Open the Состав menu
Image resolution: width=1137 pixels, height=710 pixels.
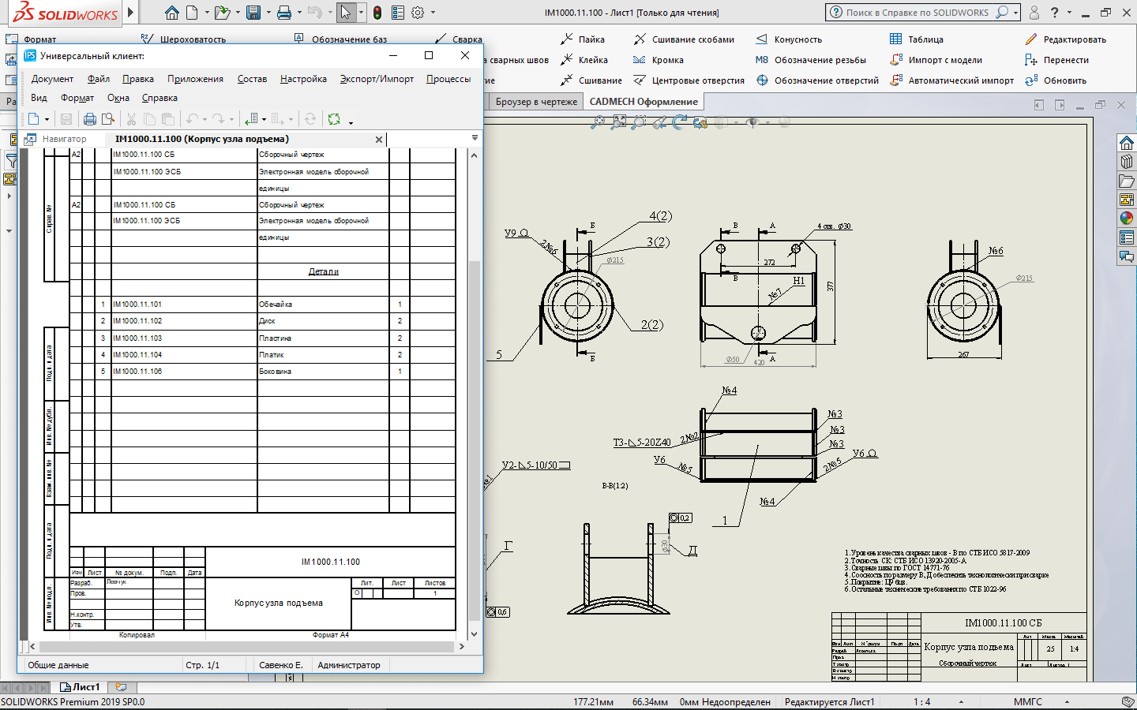(252, 79)
